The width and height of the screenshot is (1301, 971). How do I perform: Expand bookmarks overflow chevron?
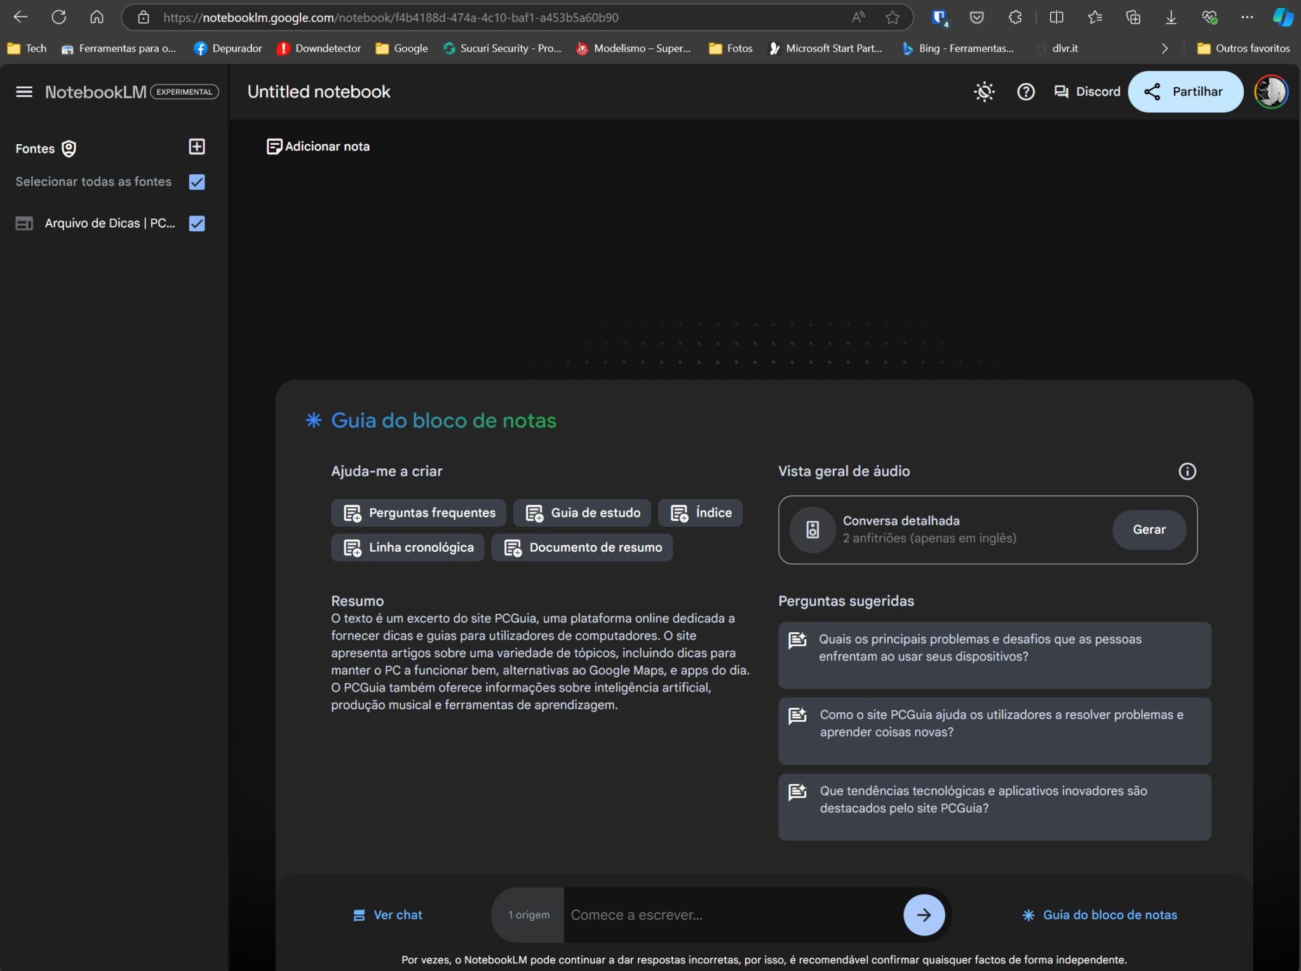[x=1164, y=48]
